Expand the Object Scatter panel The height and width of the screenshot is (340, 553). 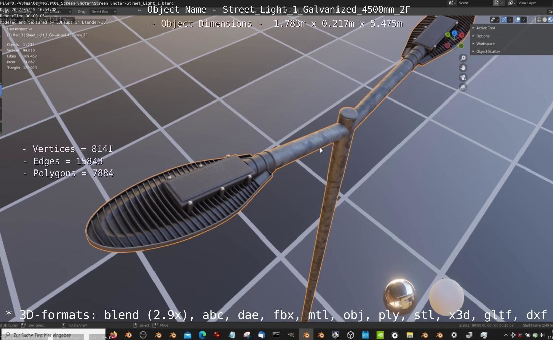(x=488, y=51)
